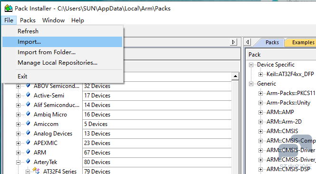Image resolution: width=316 pixels, height=174 pixels.
Task: Expand the Ambiq Micro vendor node
Action: pos(18,115)
